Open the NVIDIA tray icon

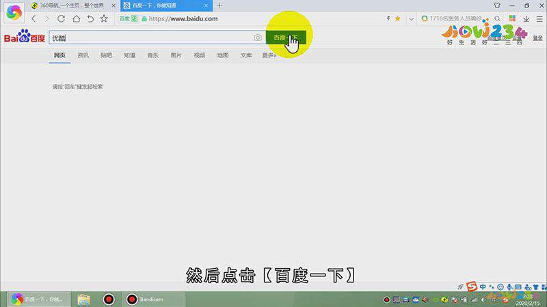coord(436,299)
